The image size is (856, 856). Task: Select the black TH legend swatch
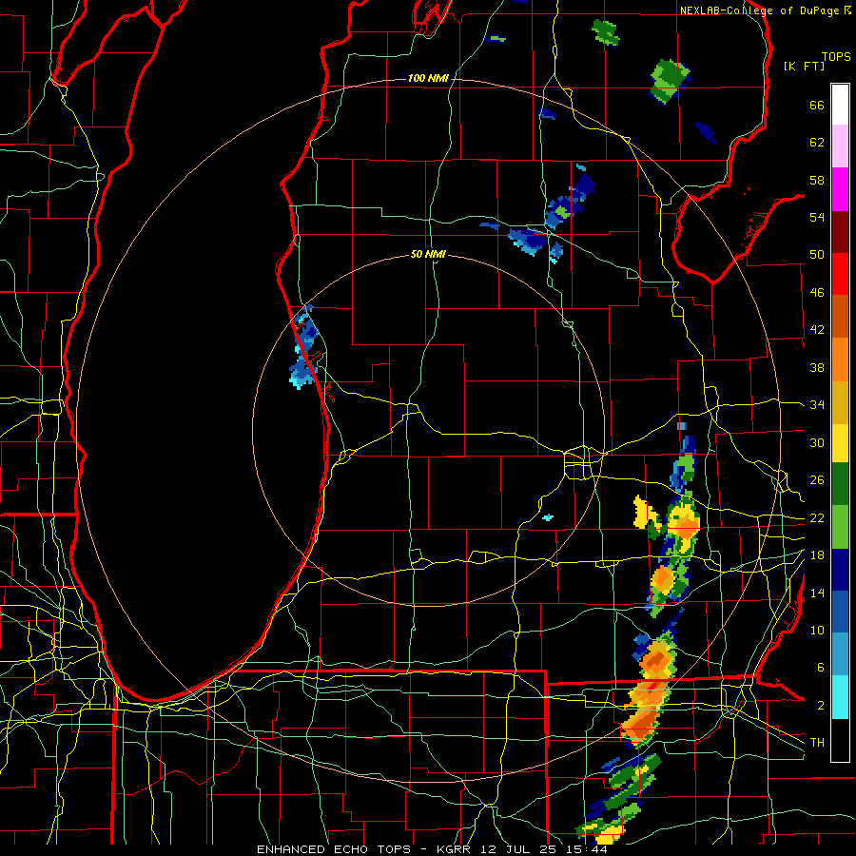[x=840, y=740]
